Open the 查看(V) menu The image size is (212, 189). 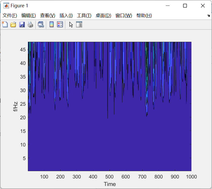47,16
